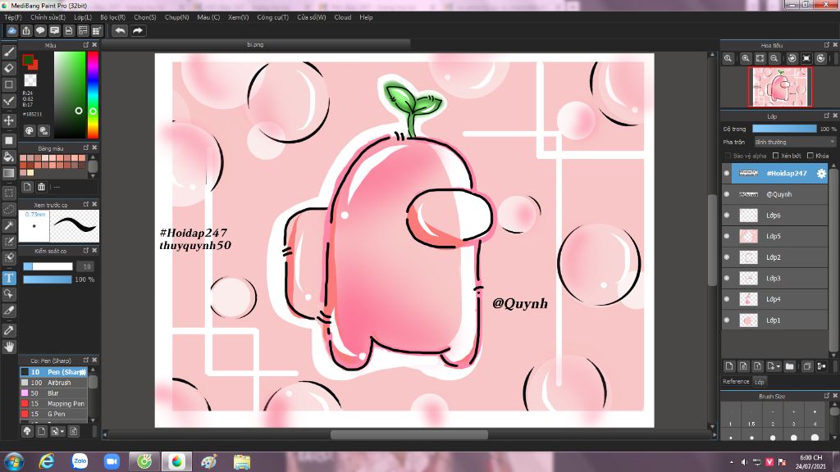Click new layer icon under layers list
The width and height of the screenshot is (840, 472).
[x=729, y=366]
